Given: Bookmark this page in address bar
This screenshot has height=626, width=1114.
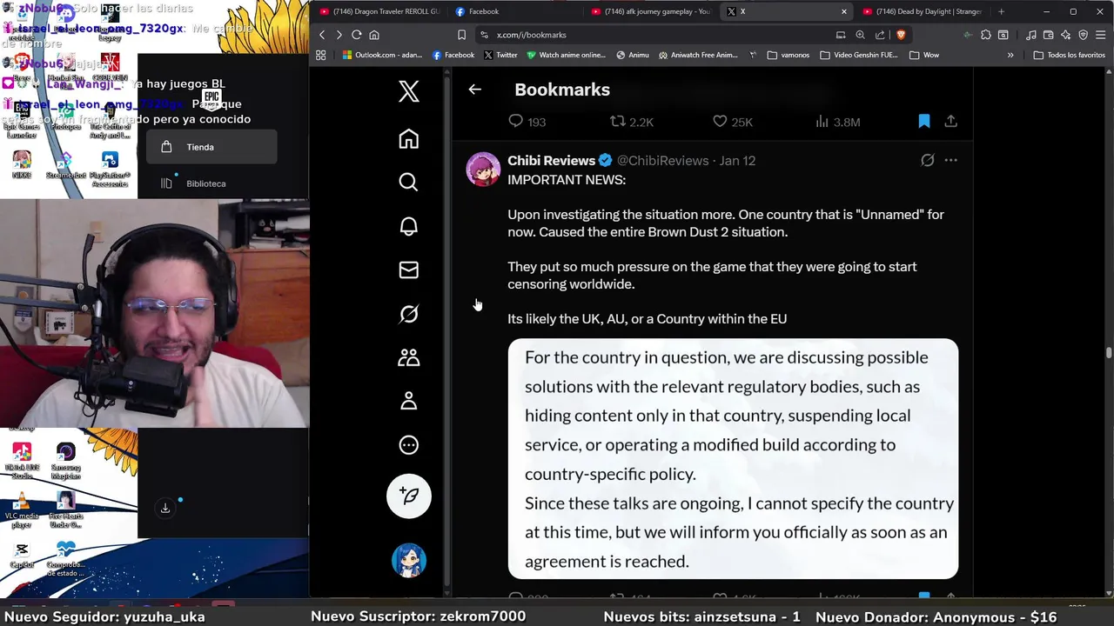Looking at the screenshot, I should (x=461, y=35).
